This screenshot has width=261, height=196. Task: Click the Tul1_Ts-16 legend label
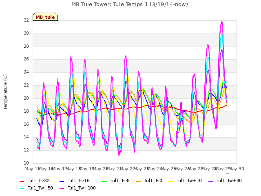tap(79, 180)
